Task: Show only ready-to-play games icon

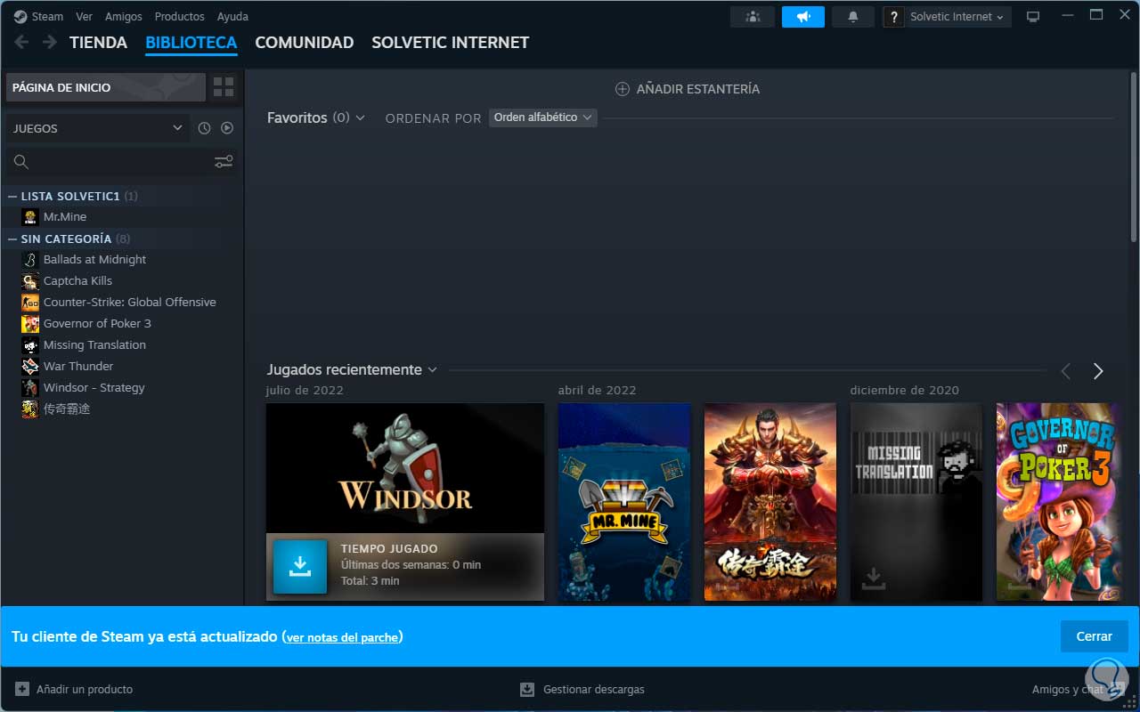Action: [227, 128]
